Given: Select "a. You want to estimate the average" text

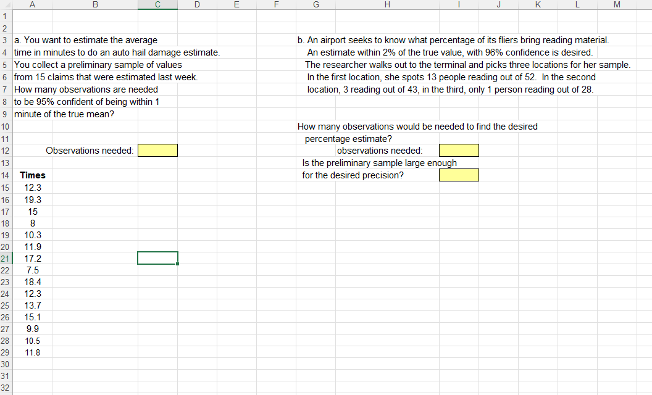Looking at the screenshot, I should coord(86,40).
